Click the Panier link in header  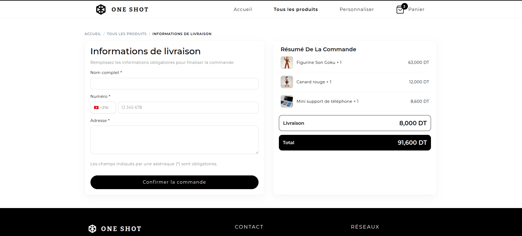click(416, 9)
